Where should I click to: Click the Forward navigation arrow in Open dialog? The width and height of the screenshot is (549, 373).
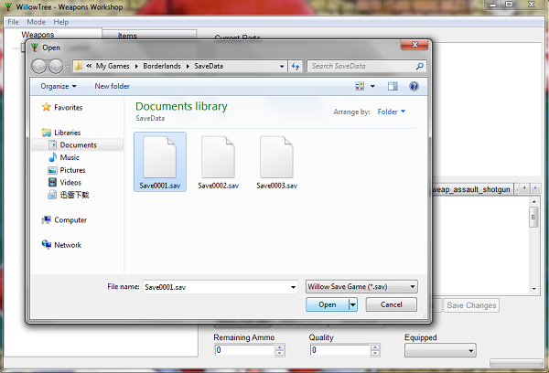[56, 66]
